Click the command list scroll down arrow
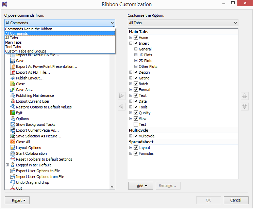Image resolution: width=253 pixels, height=209 pixels. (113, 187)
